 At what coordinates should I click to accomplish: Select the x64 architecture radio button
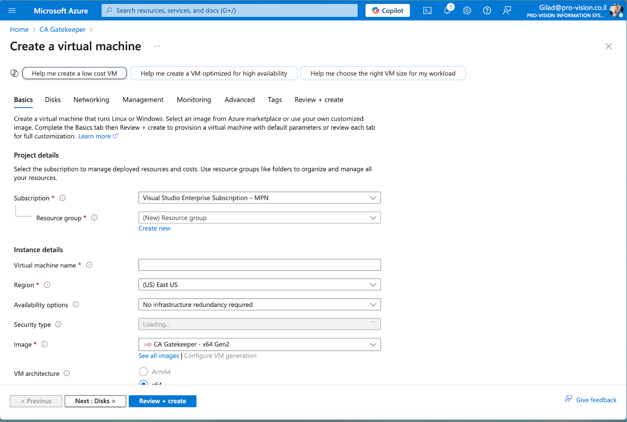coord(143,383)
